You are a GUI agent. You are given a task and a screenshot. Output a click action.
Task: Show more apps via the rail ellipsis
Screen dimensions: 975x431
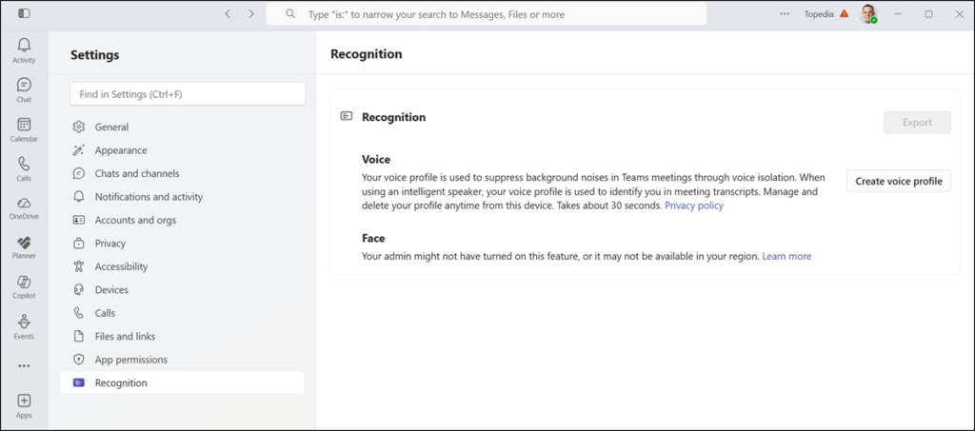click(x=24, y=366)
